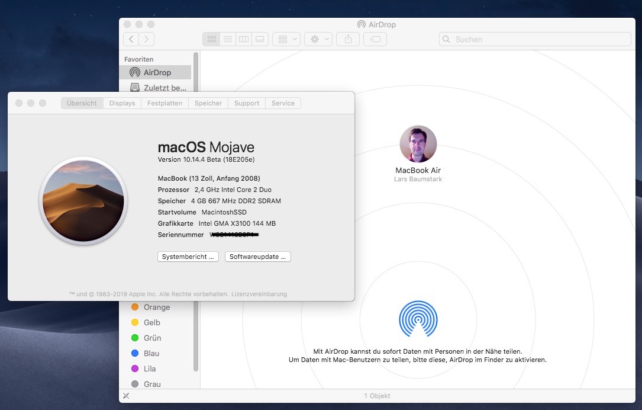
Task: Click the 'Intel GMA X3100 144 MB' text
Action: pos(237,223)
